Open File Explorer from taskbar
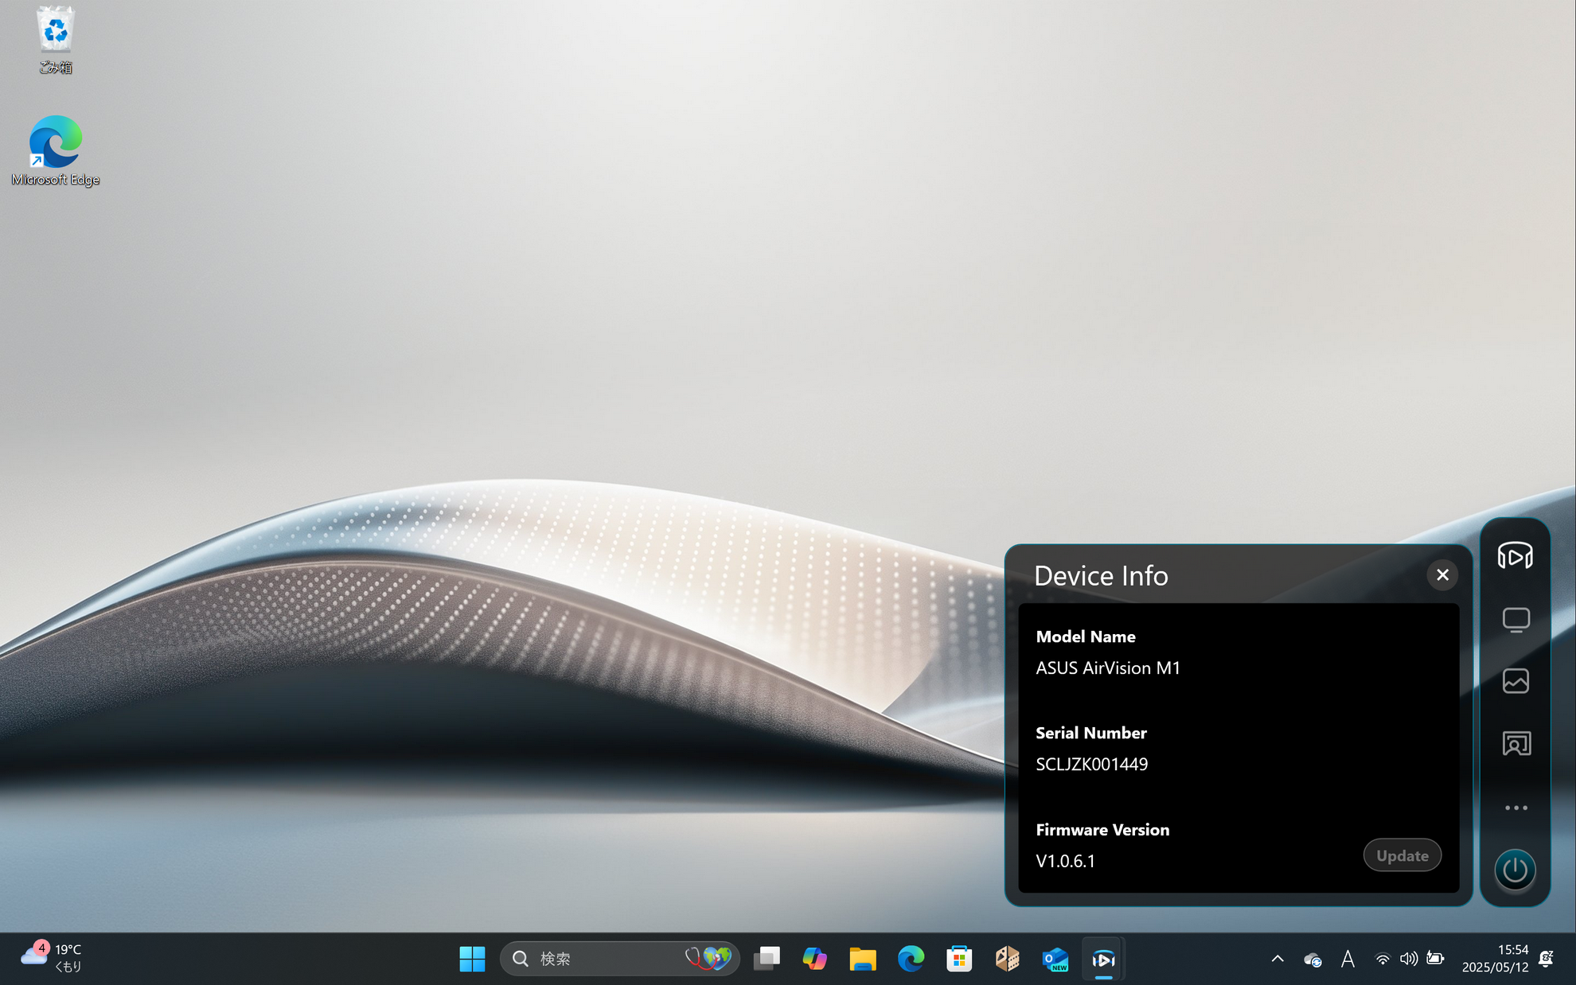 (862, 959)
